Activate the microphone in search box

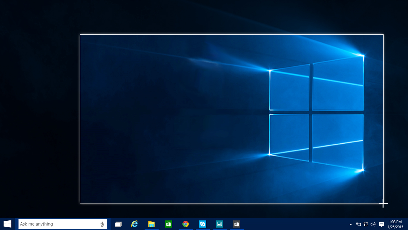point(102,224)
